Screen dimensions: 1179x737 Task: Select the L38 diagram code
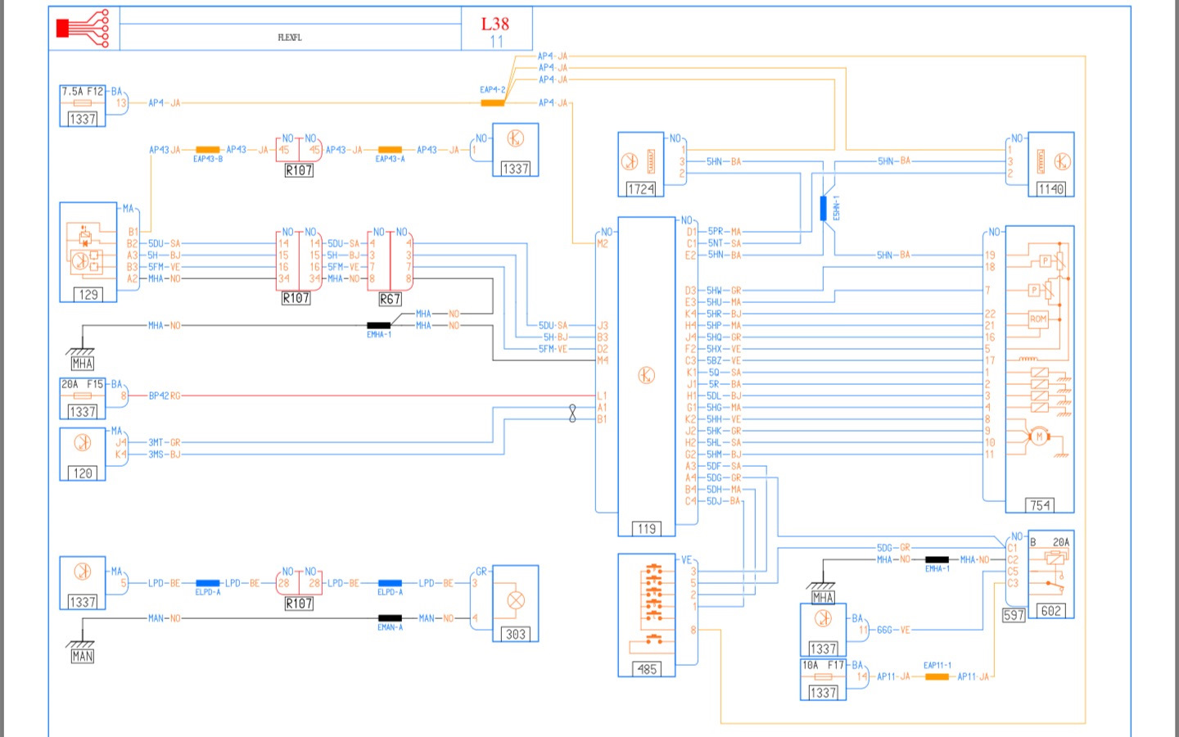tap(495, 24)
